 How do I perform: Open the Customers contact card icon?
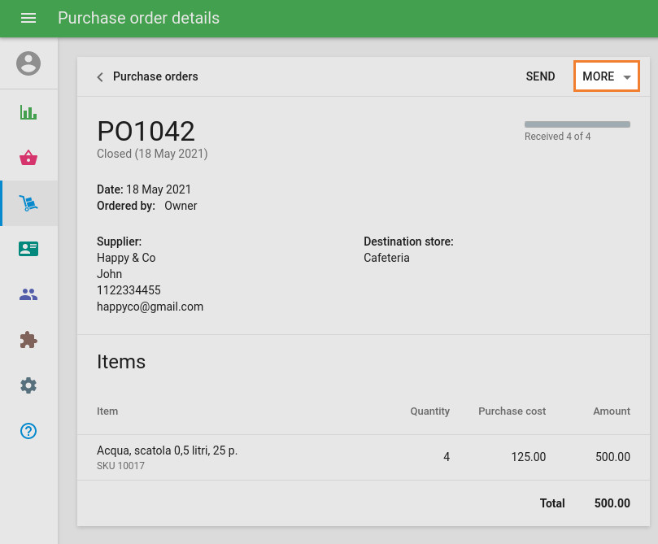pos(28,249)
